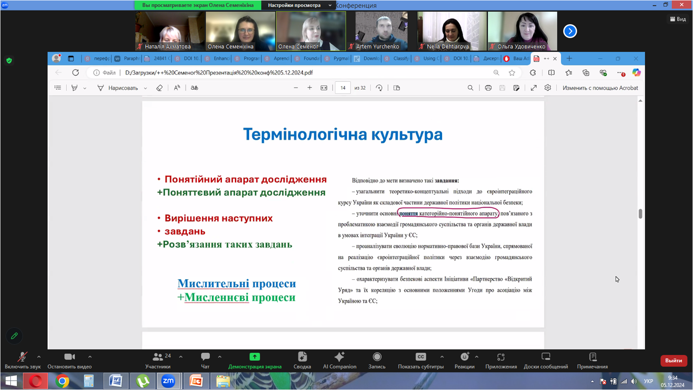Click Изменить с помощью Acrobat

600,88
